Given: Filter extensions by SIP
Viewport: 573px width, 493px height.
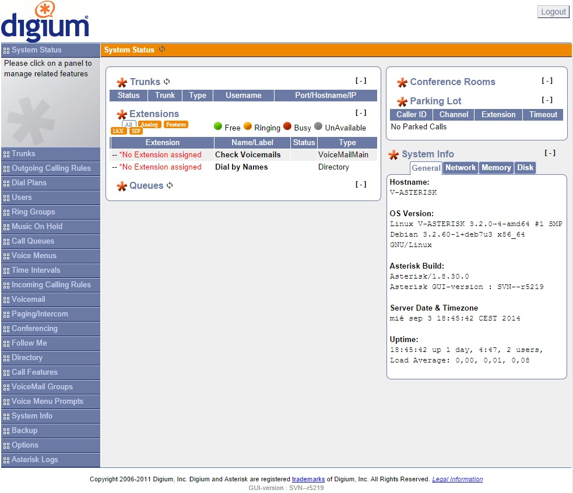Looking at the screenshot, I should pyautogui.click(x=136, y=131).
